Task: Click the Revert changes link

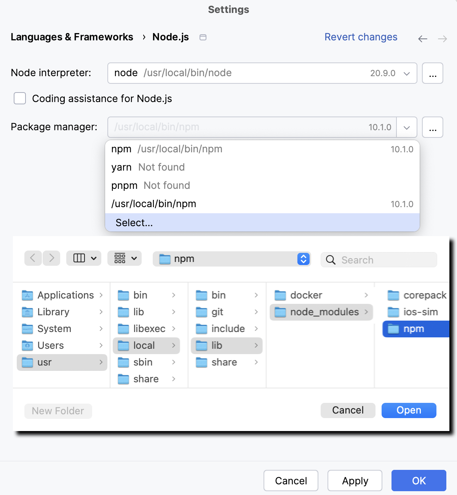Action: 361,37
